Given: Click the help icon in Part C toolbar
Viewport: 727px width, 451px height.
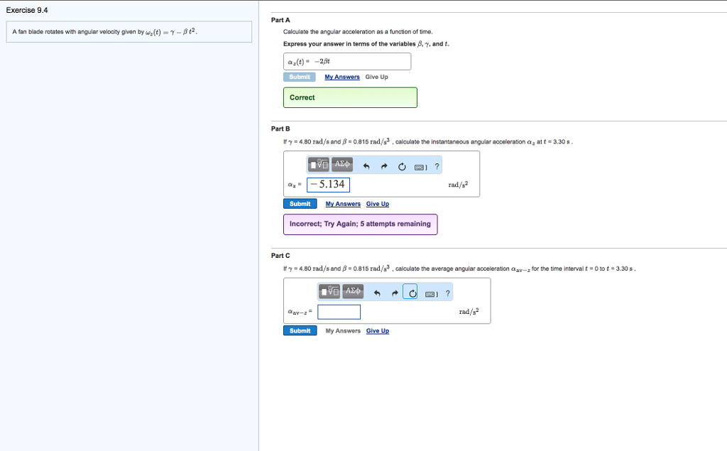Looking at the screenshot, I should click(x=448, y=292).
